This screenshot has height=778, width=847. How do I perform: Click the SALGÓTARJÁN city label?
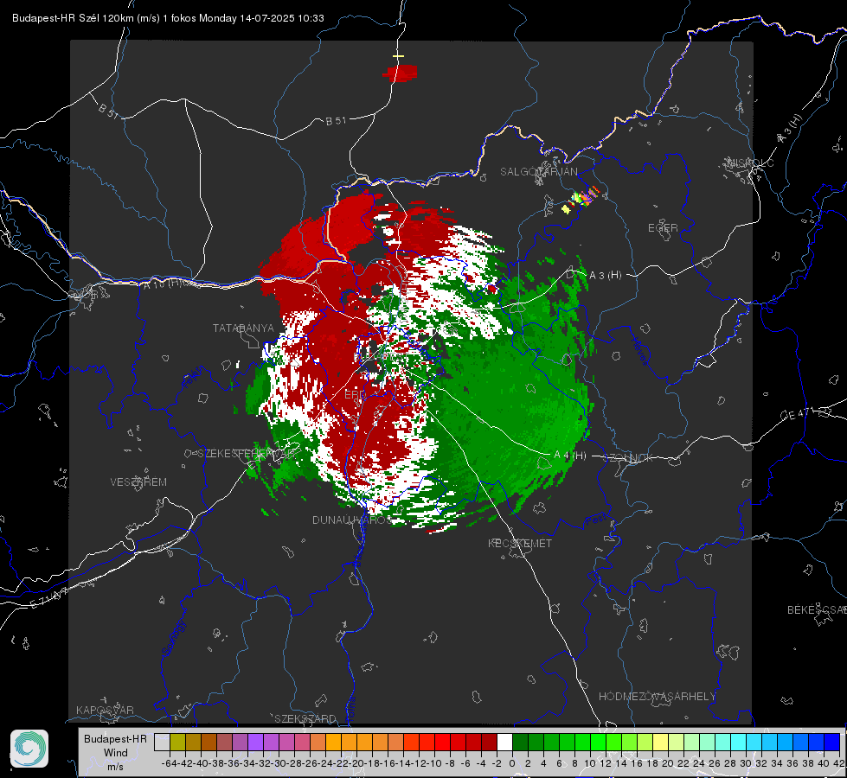point(538,172)
